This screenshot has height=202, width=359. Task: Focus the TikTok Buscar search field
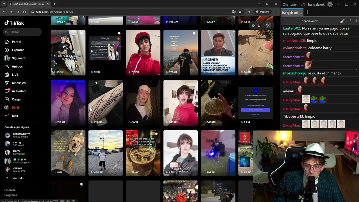23,32
